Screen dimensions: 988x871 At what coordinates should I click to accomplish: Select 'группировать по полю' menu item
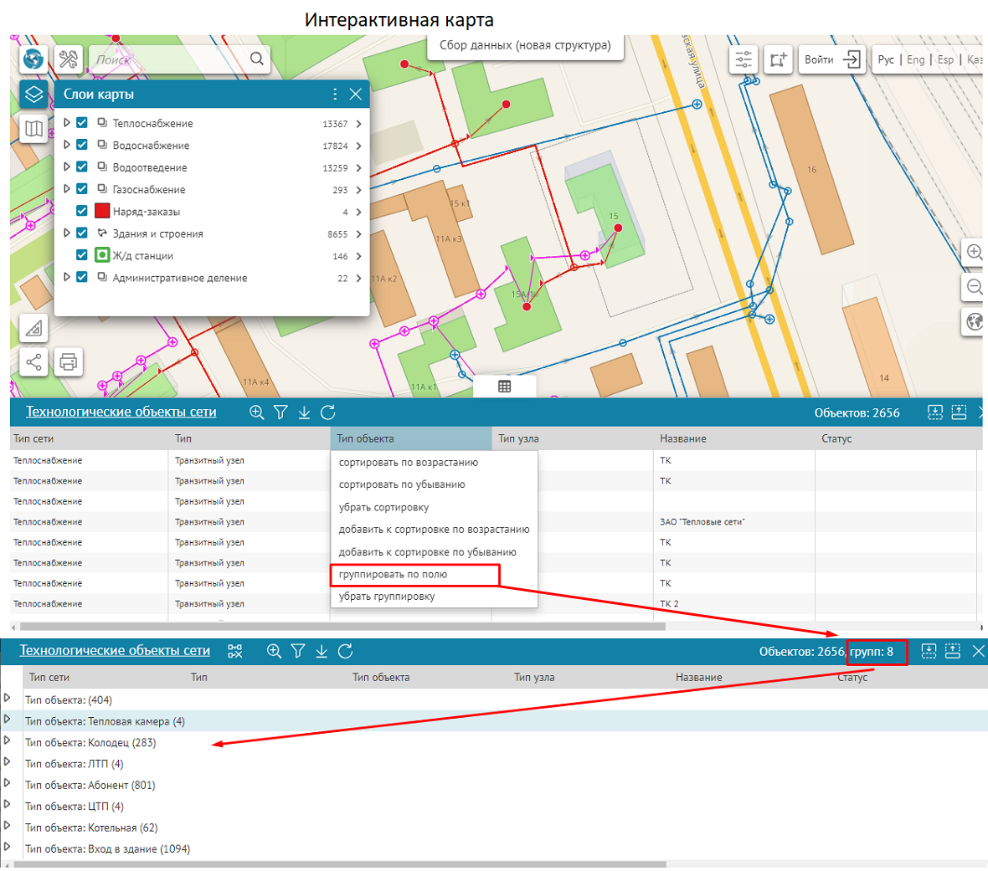pos(394,575)
